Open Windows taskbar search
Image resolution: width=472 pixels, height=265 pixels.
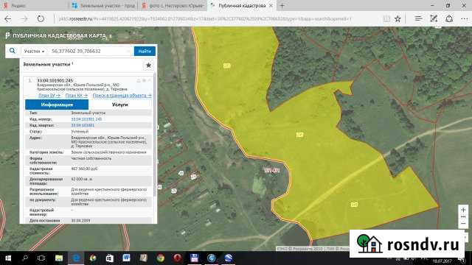click(x=25, y=258)
